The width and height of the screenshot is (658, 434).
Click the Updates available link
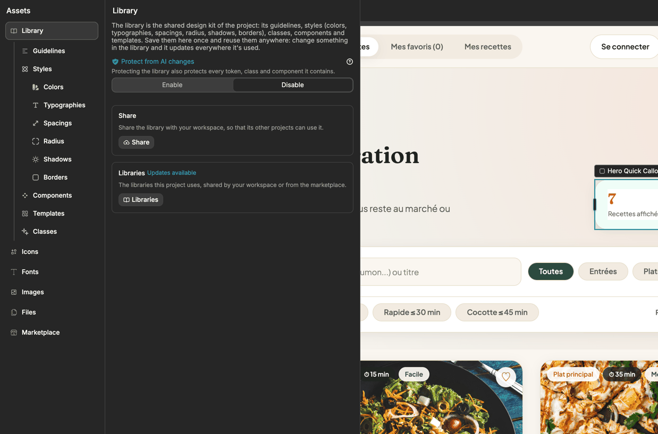pos(172,173)
